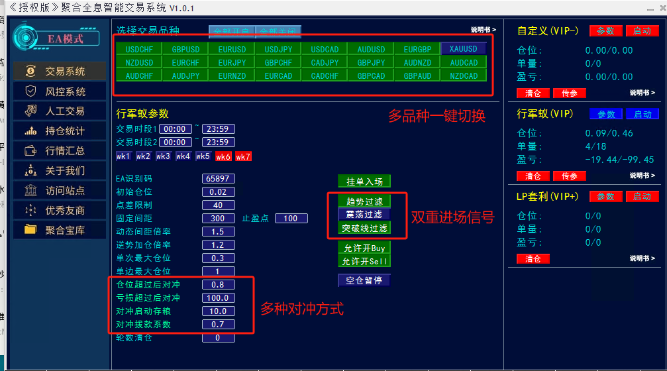Click the 轮数清仓 field 0
Screen dimensions: 667x371
point(218,338)
